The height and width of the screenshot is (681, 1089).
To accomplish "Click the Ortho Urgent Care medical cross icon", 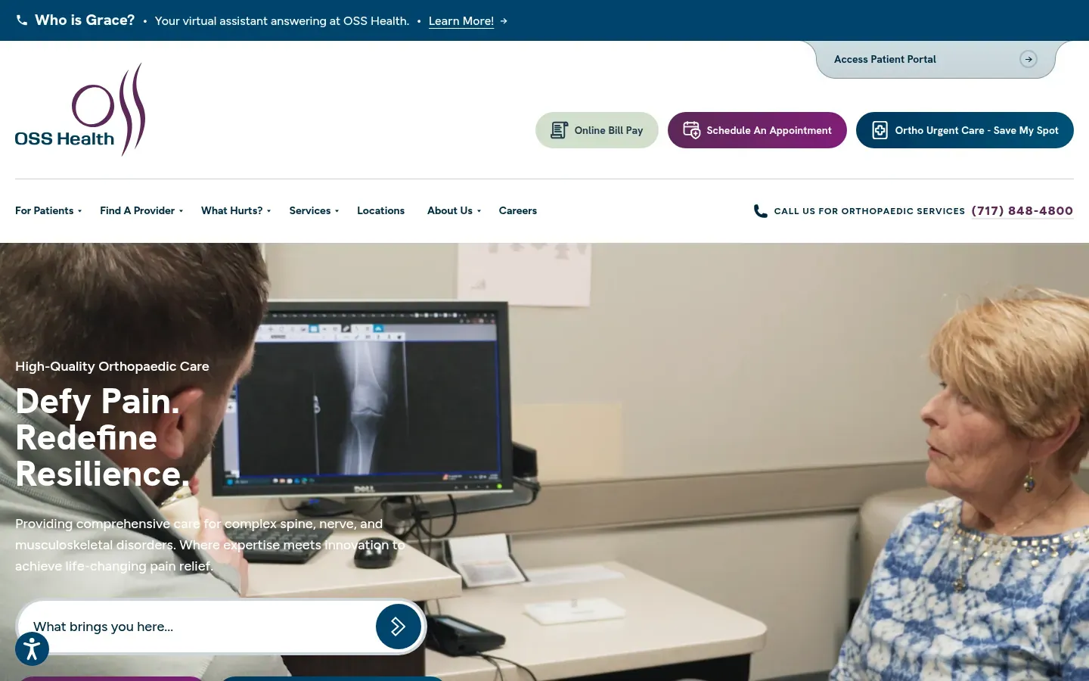I will tap(880, 130).
